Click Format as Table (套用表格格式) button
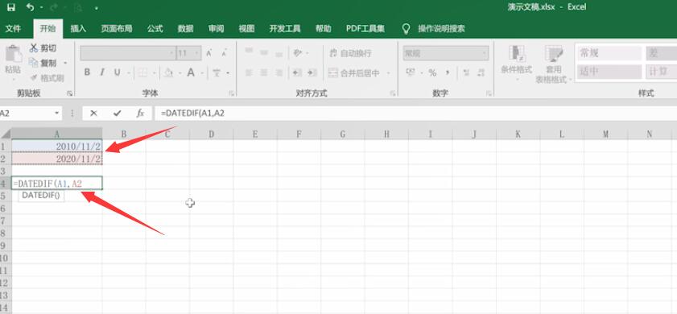This screenshot has width=677, height=314. pyautogui.click(x=553, y=64)
